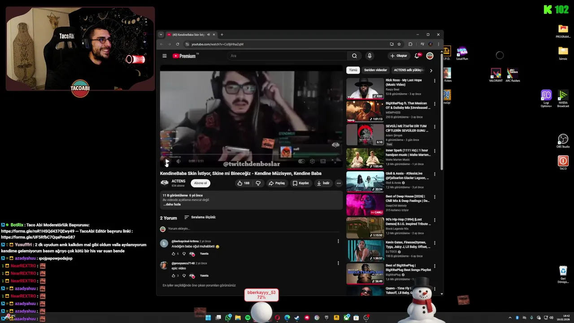
Task: Open the Windows Start menu
Action: [x=208, y=318]
